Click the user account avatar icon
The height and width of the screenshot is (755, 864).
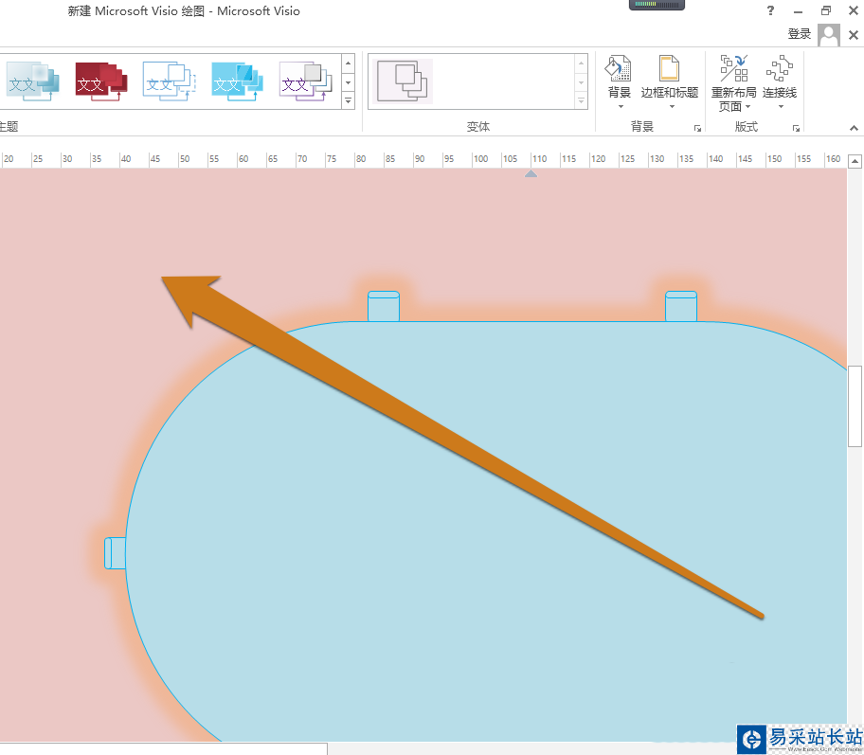coord(829,35)
